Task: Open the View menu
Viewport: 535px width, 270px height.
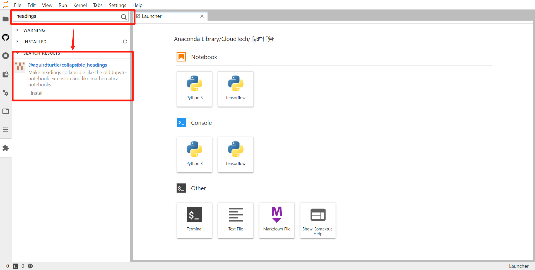Action: [x=47, y=5]
